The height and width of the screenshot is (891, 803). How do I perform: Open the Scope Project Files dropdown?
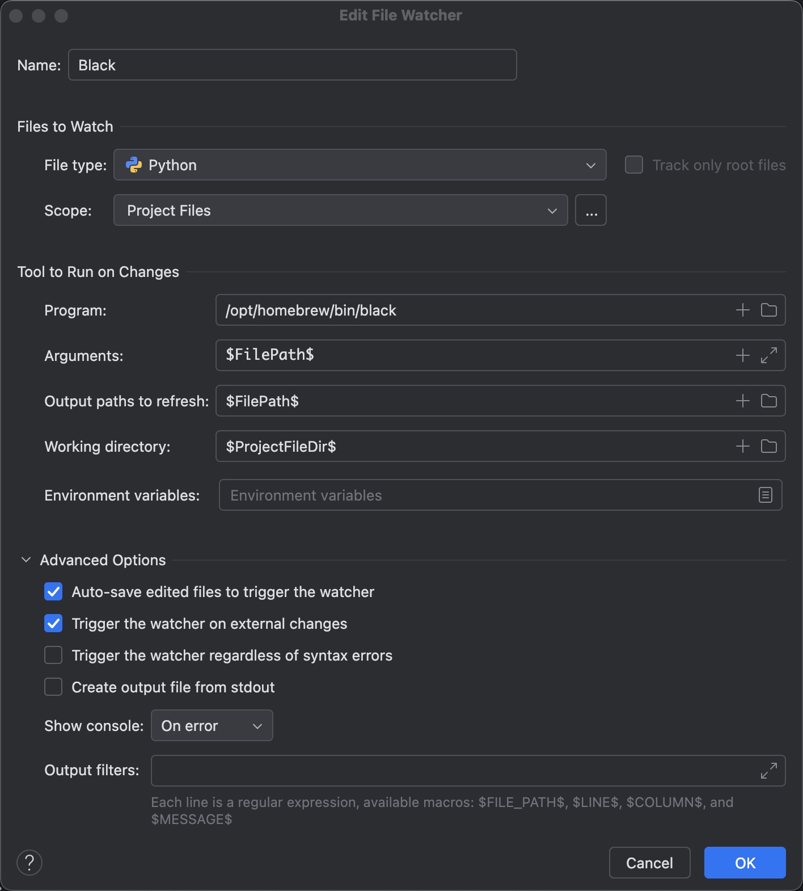pos(340,211)
